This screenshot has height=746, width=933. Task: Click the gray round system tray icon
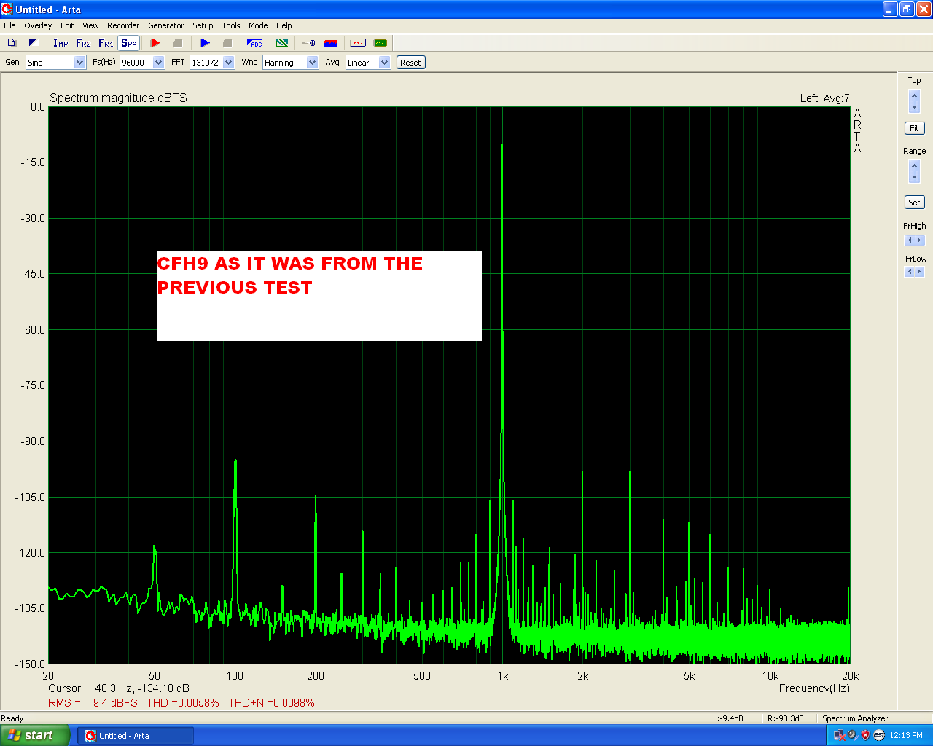point(852,735)
